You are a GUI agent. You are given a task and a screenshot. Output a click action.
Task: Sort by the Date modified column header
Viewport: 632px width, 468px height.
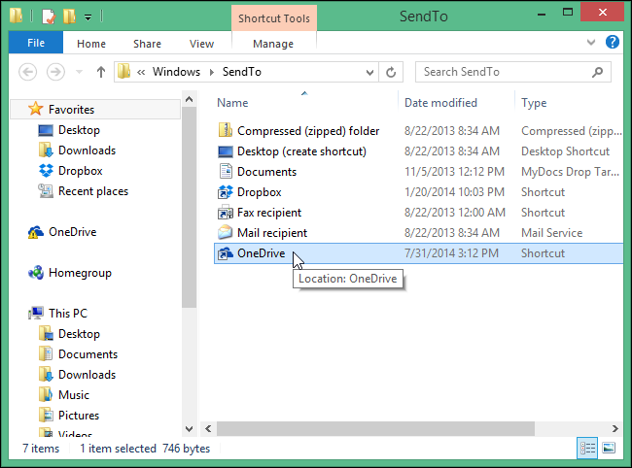click(440, 103)
